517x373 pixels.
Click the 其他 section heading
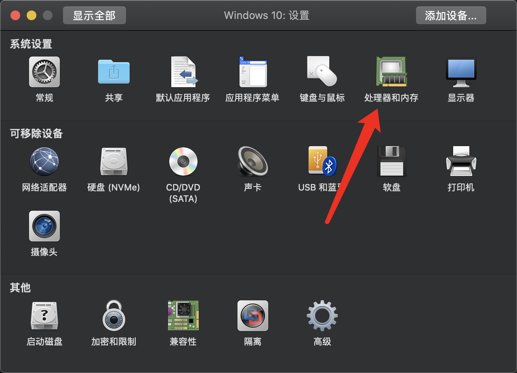tap(20, 288)
